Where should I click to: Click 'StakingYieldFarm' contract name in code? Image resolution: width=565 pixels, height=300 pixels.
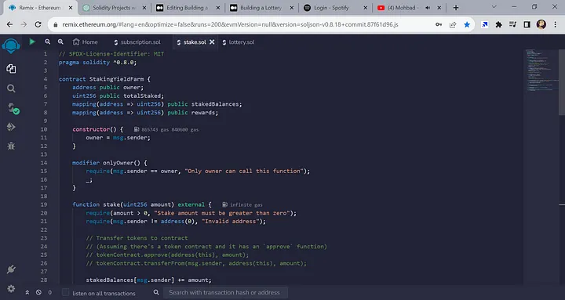(x=116, y=79)
